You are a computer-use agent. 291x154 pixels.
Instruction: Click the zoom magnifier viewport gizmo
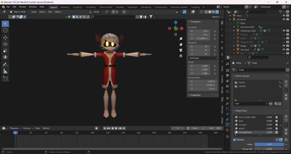click(x=181, y=39)
